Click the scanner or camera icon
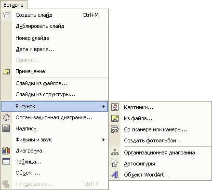This screenshot has height=190, width=212. pos(115,129)
